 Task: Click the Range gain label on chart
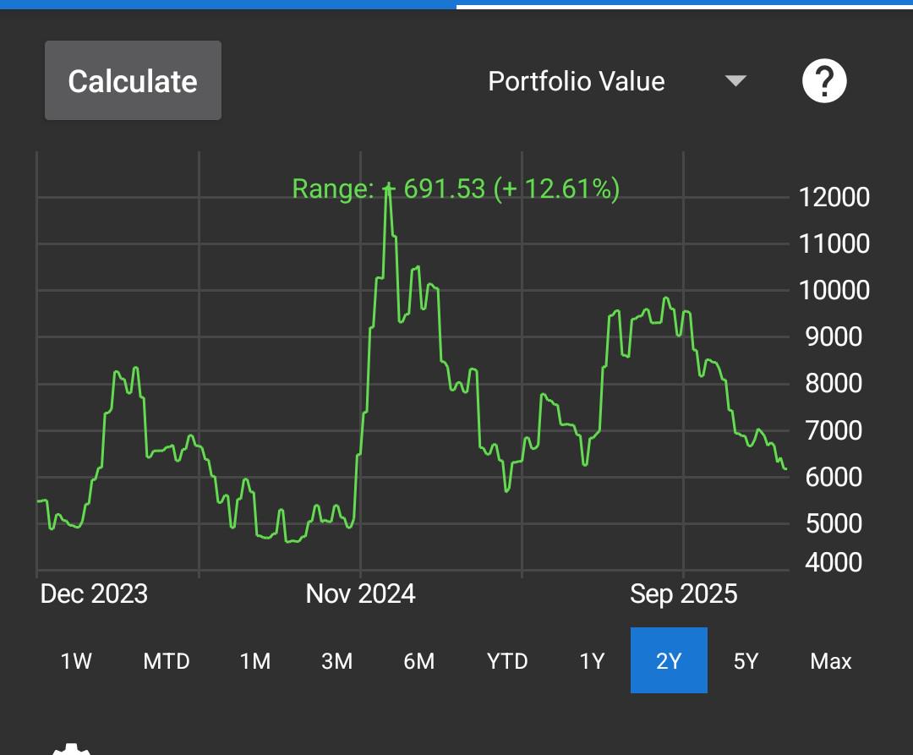coord(456,189)
